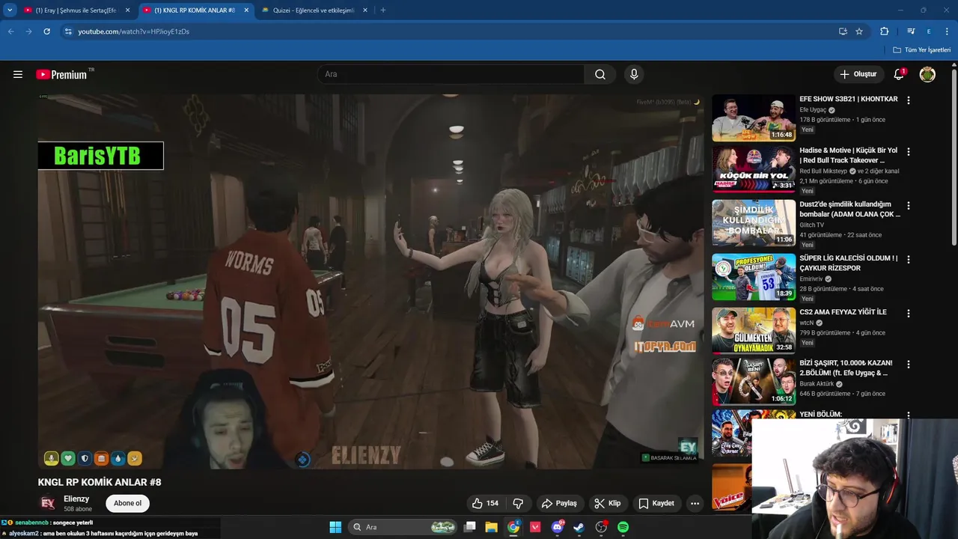Open the Elienzy channel name link
This screenshot has height=539, width=958.
tap(76, 499)
